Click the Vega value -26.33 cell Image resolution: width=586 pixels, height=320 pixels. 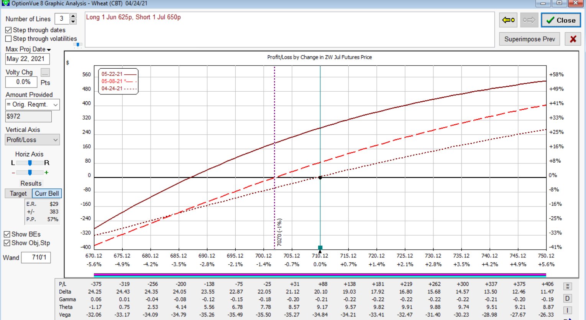(546, 315)
